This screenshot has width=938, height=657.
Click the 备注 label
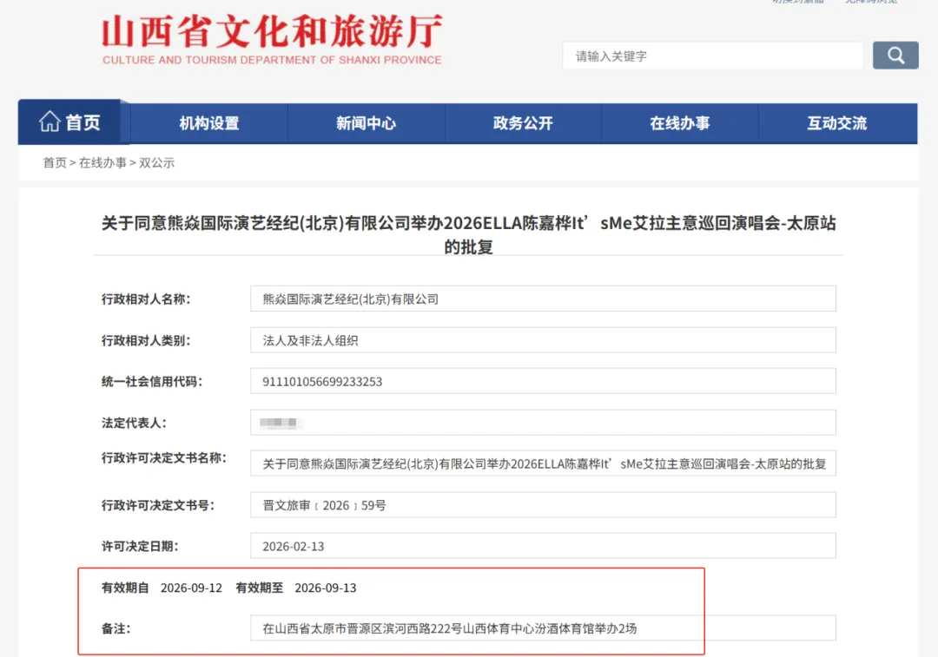point(116,628)
